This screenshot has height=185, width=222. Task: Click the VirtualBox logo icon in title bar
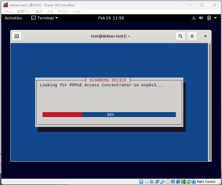6,5
